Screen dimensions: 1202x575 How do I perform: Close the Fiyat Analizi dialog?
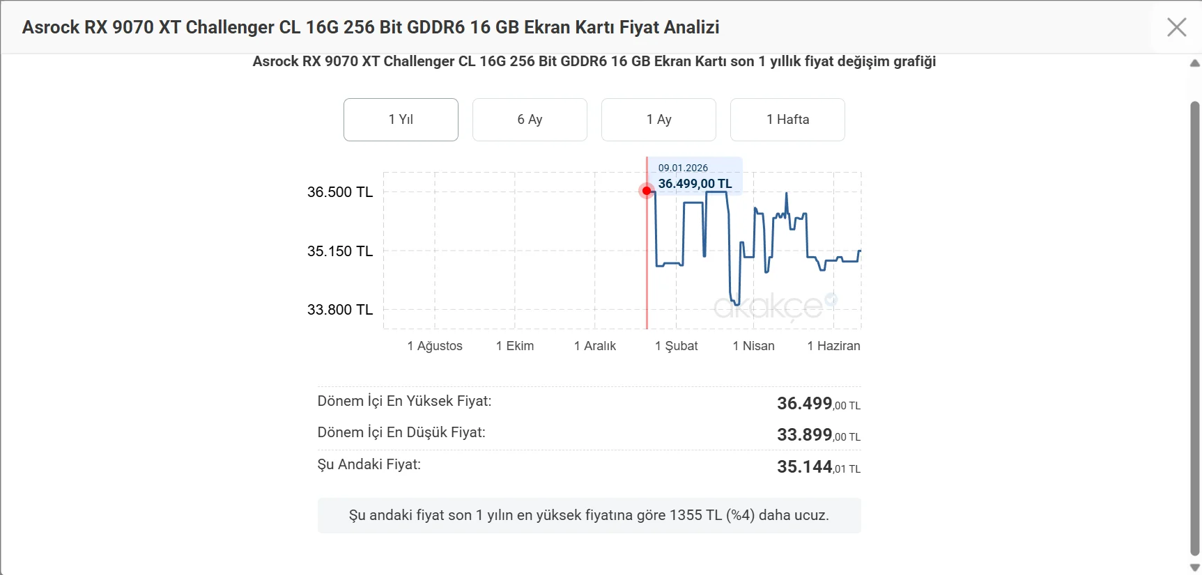point(1176,27)
